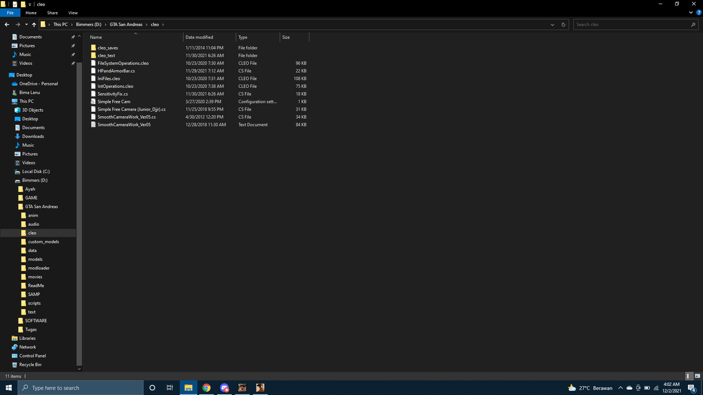
Task: Open Bima Lanu user folder in sidebar
Action: 29,92
